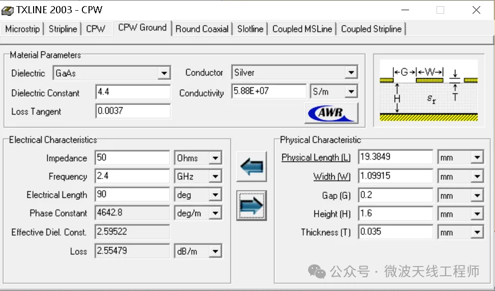Screen dimensions: 495x291
Task: Click the Phase Constant field showing 4642.8
Action: click(x=132, y=213)
